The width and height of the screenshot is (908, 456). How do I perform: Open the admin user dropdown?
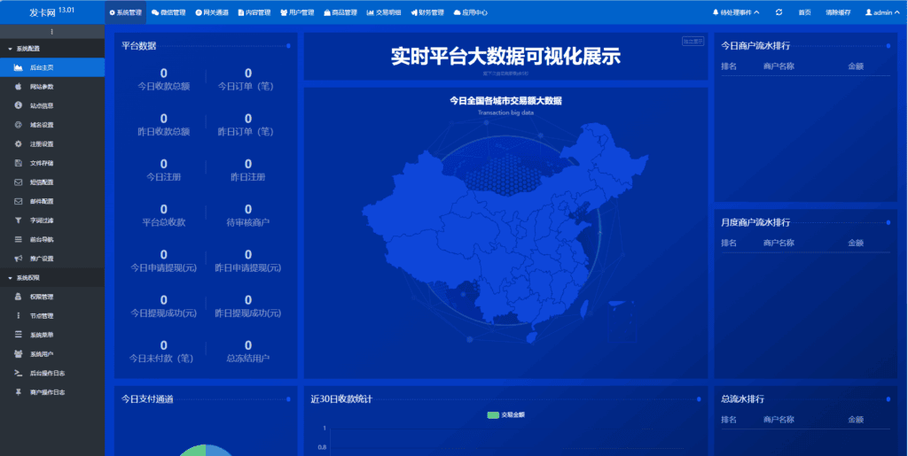[882, 12]
